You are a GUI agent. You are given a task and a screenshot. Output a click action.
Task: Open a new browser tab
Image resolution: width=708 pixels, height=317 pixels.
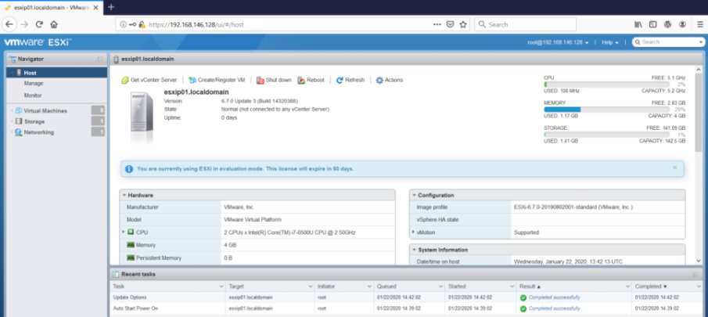(111, 7)
